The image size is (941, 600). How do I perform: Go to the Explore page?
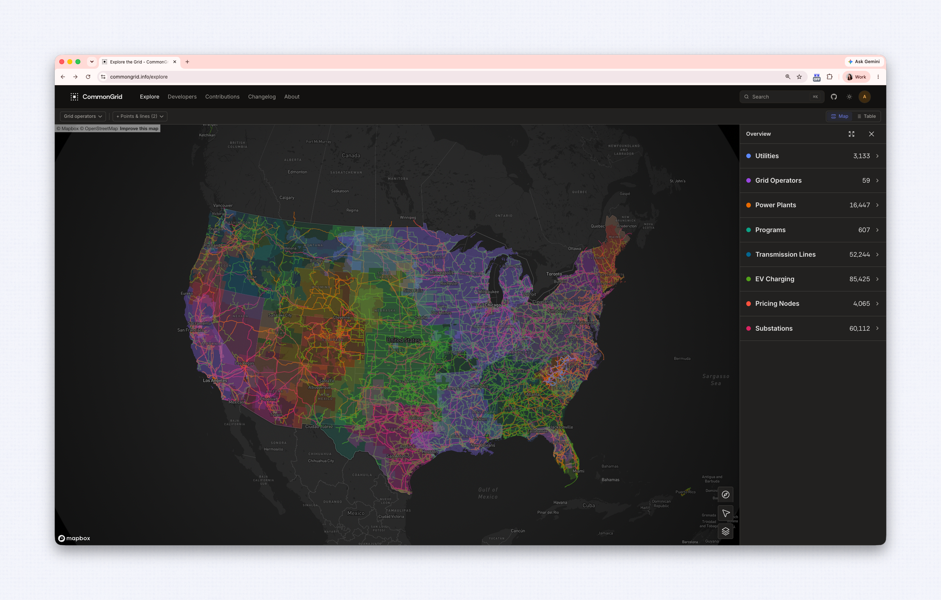pyautogui.click(x=150, y=97)
